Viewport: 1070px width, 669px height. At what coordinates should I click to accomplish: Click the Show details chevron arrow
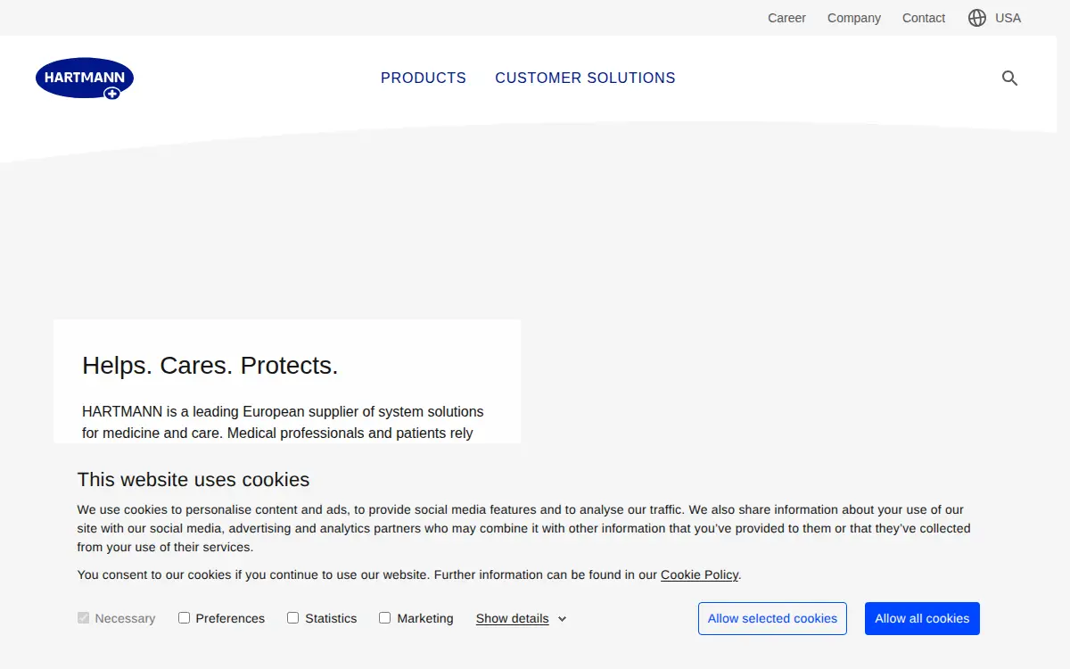pyautogui.click(x=563, y=619)
